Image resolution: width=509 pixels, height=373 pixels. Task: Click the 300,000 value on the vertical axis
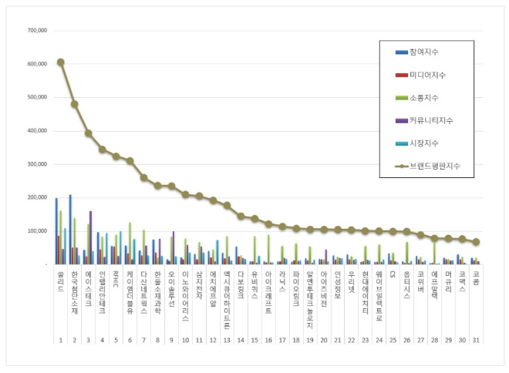(36, 164)
